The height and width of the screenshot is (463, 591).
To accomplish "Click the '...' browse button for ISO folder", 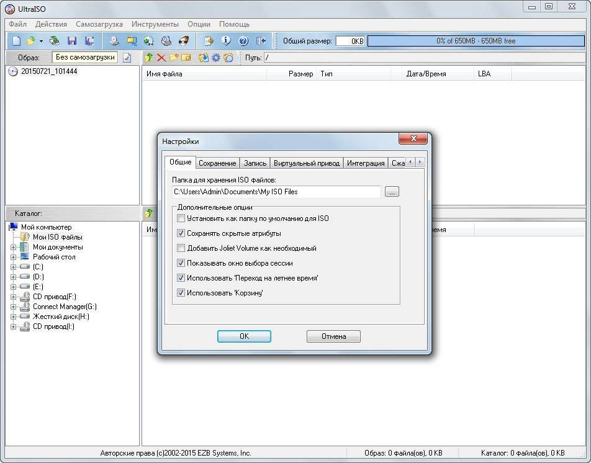I will click(x=392, y=192).
